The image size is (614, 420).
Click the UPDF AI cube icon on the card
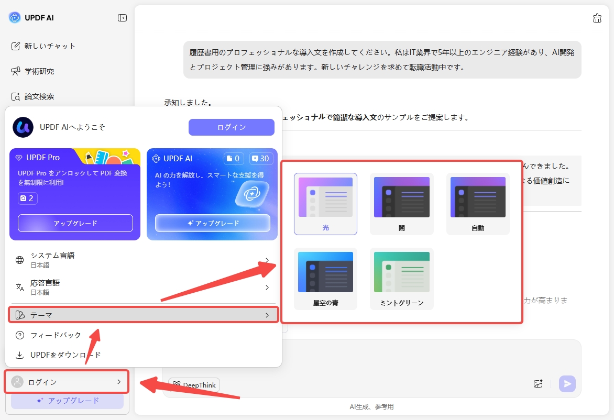point(252,194)
